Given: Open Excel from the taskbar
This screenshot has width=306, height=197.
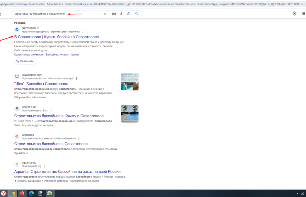Looking at the screenshot, I should 50,193.
